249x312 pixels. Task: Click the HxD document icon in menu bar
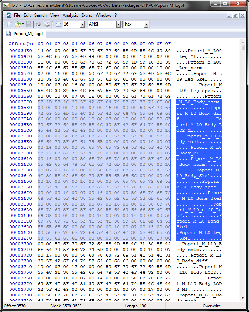9,15
